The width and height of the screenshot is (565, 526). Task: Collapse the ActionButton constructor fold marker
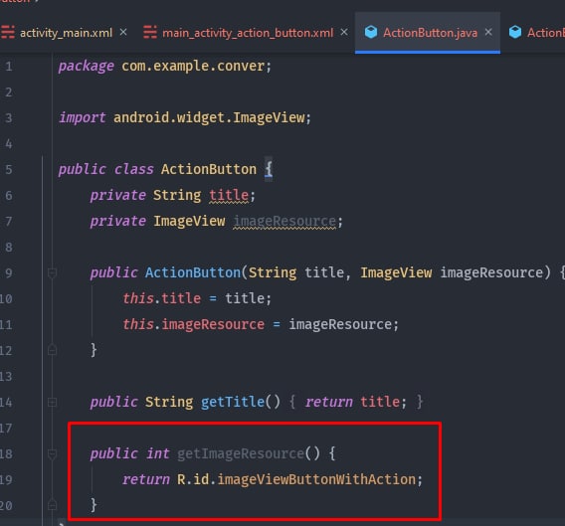click(x=52, y=273)
